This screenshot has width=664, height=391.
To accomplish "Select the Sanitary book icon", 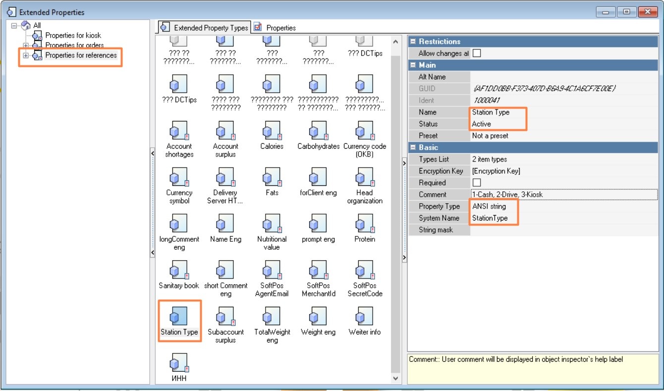I will click(x=179, y=271).
